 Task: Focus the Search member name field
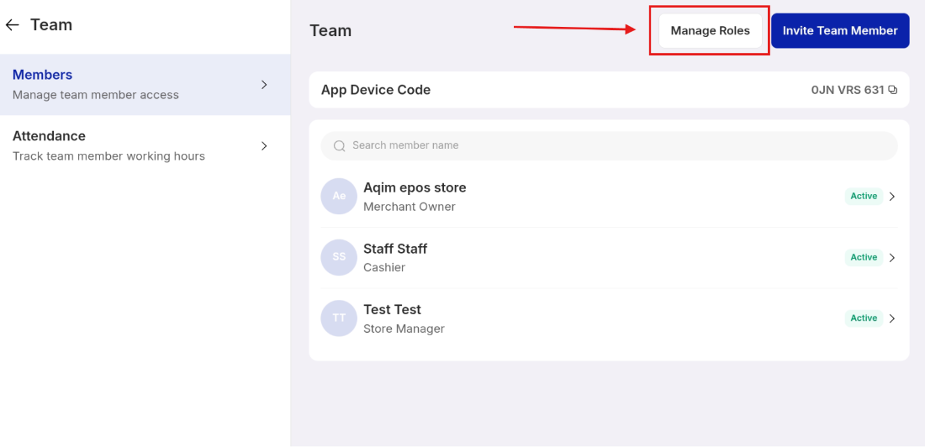[610, 145]
